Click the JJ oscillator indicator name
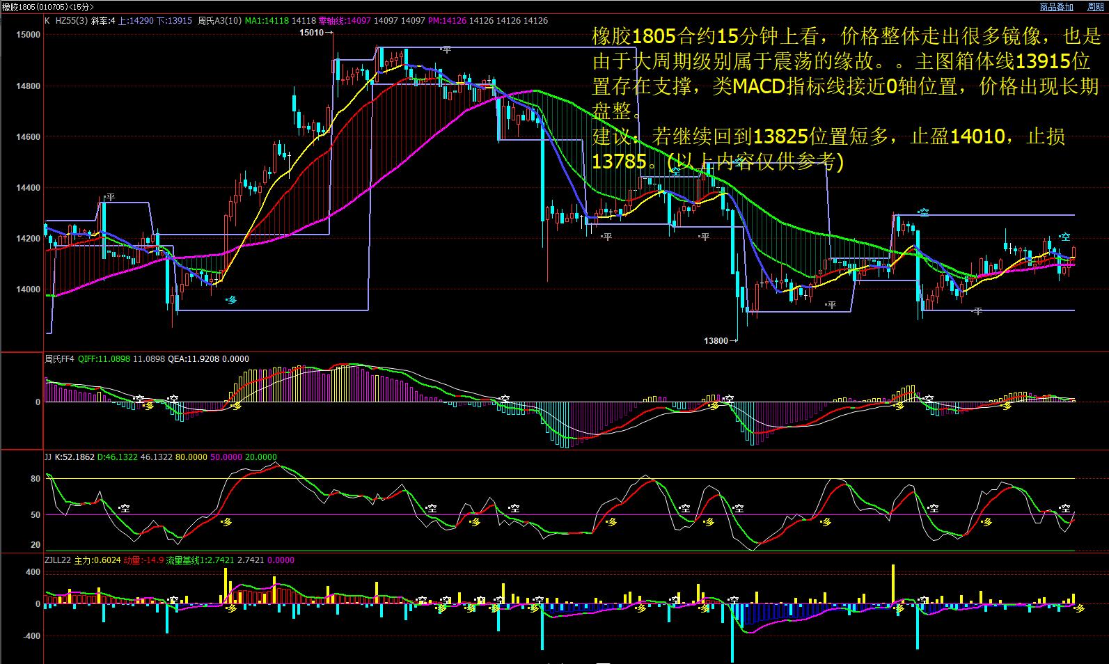This screenshot has height=664, width=1109. pos(47,457)
